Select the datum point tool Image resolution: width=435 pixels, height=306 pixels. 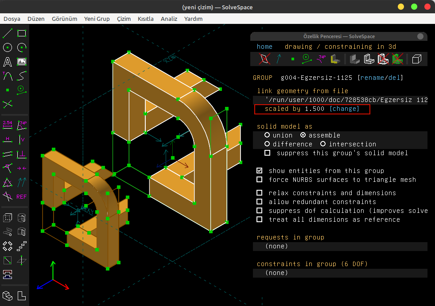pyautogui.click(x=8, y=90)
